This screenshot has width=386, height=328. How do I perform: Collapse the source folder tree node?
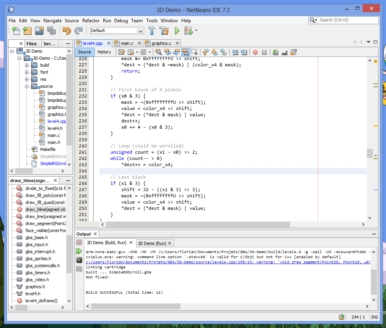coord(27,86)
